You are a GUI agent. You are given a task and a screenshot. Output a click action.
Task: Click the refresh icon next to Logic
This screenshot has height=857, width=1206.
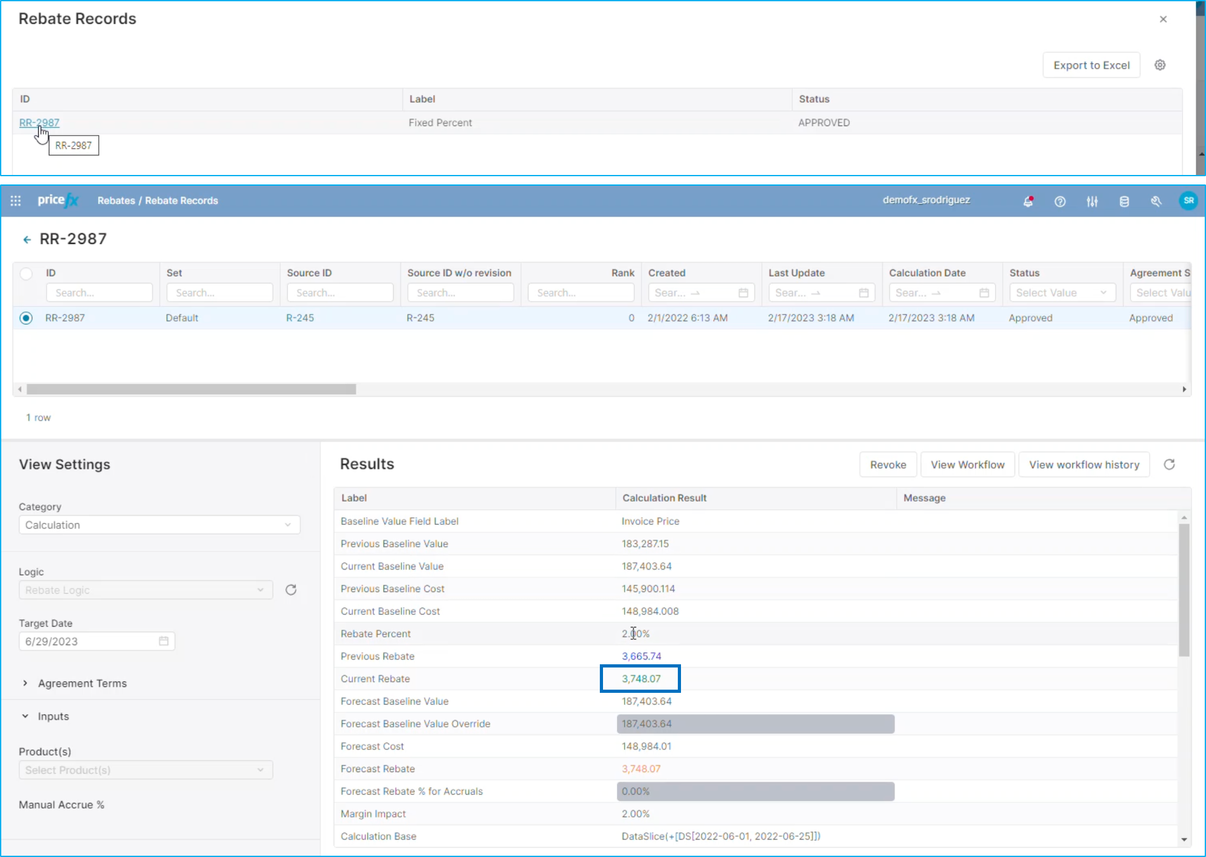[291, 590]
